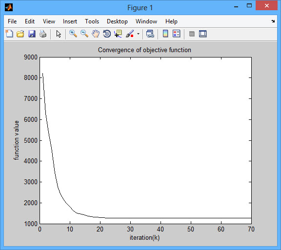Click the dock figure arrow in menu bar
The image size is (281, 250).
(273, 21)
